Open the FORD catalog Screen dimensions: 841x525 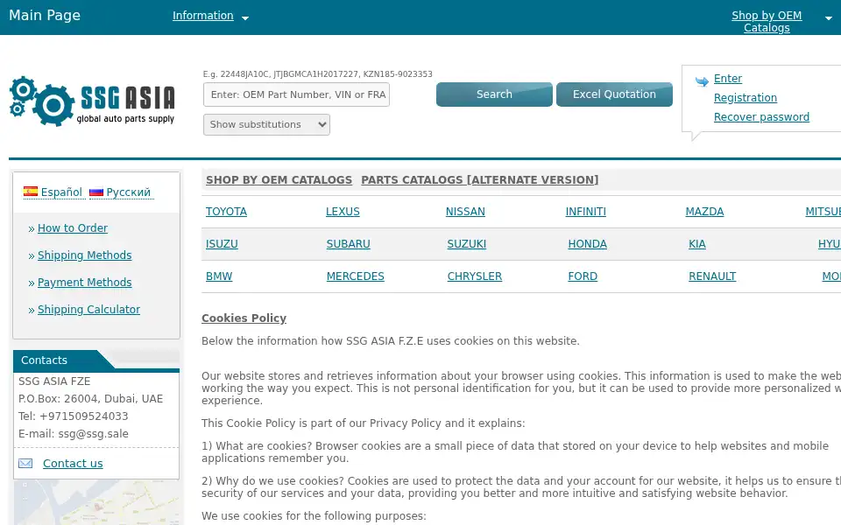point(583,276)
